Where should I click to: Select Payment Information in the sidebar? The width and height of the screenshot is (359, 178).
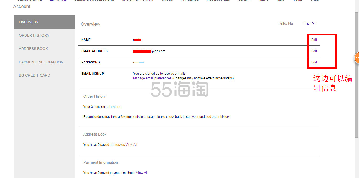coord(41,62)
